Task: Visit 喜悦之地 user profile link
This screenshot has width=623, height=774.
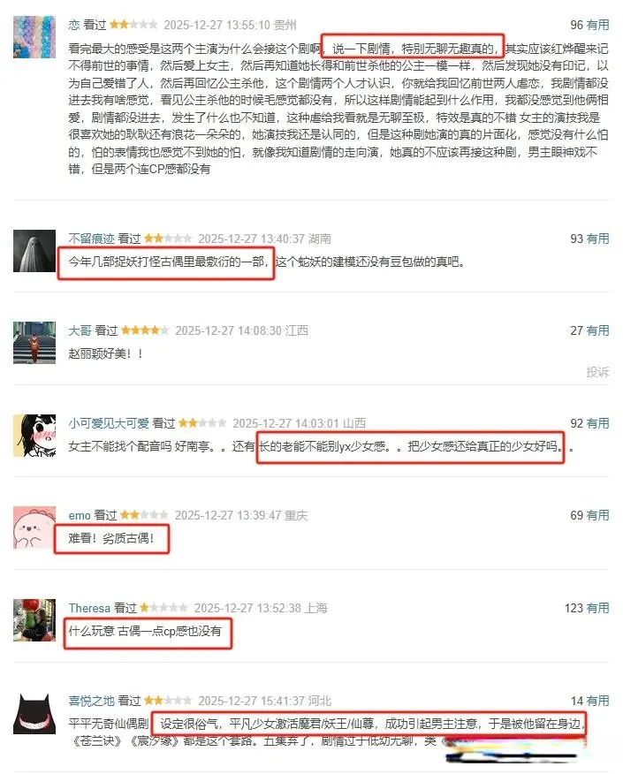Action: [x=91, y=701]
